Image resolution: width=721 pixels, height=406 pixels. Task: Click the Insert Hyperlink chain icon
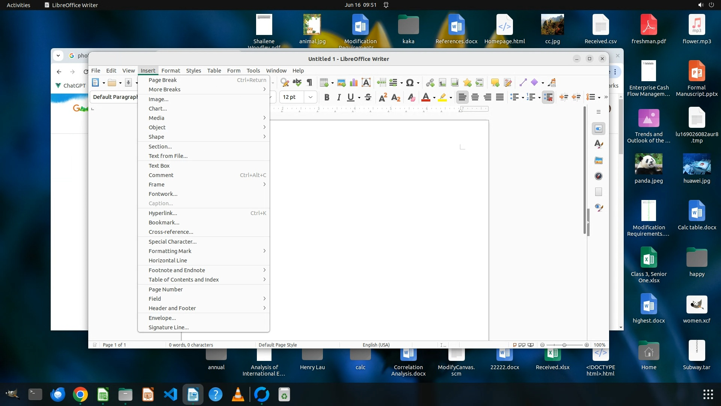430,83
